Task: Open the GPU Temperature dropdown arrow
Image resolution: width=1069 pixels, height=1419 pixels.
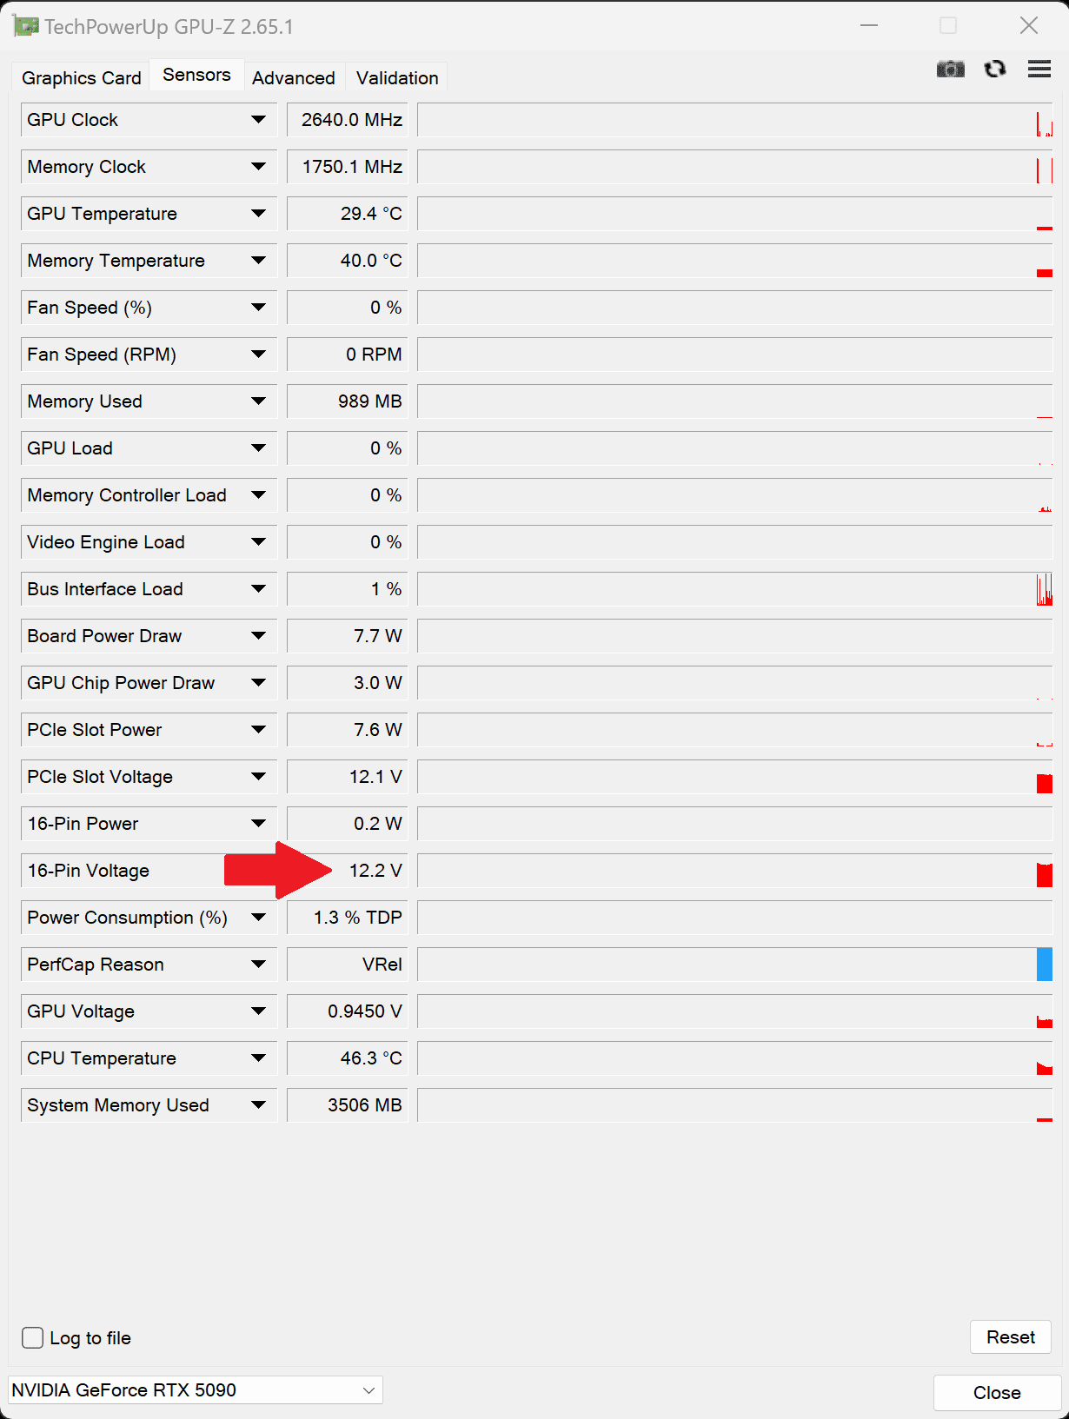Action: [x=258, y=214]
